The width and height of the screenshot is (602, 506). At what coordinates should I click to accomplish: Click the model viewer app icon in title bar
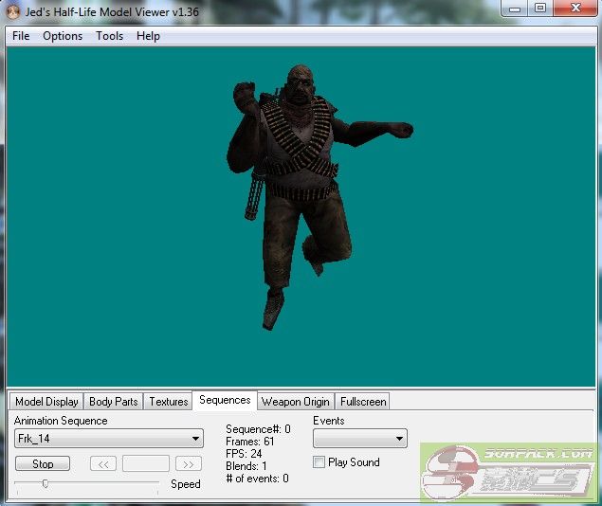(x=13, y=12)
